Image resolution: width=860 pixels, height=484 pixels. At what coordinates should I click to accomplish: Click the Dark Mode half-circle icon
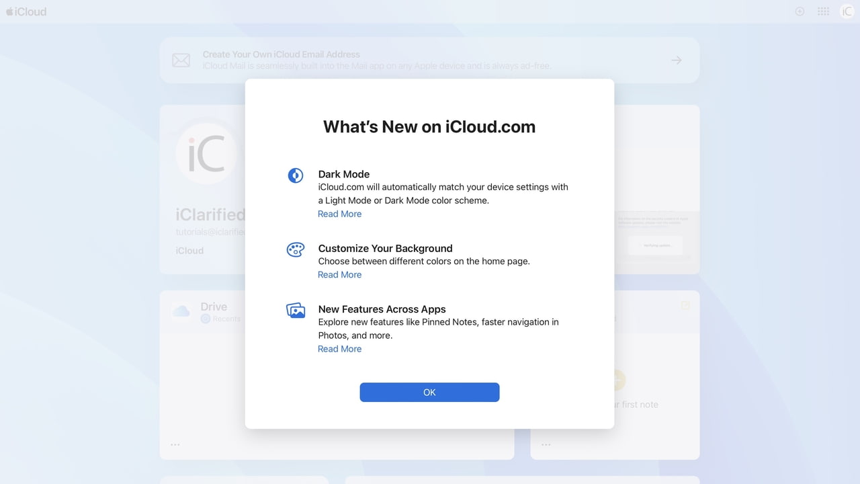tap(296, 175)
